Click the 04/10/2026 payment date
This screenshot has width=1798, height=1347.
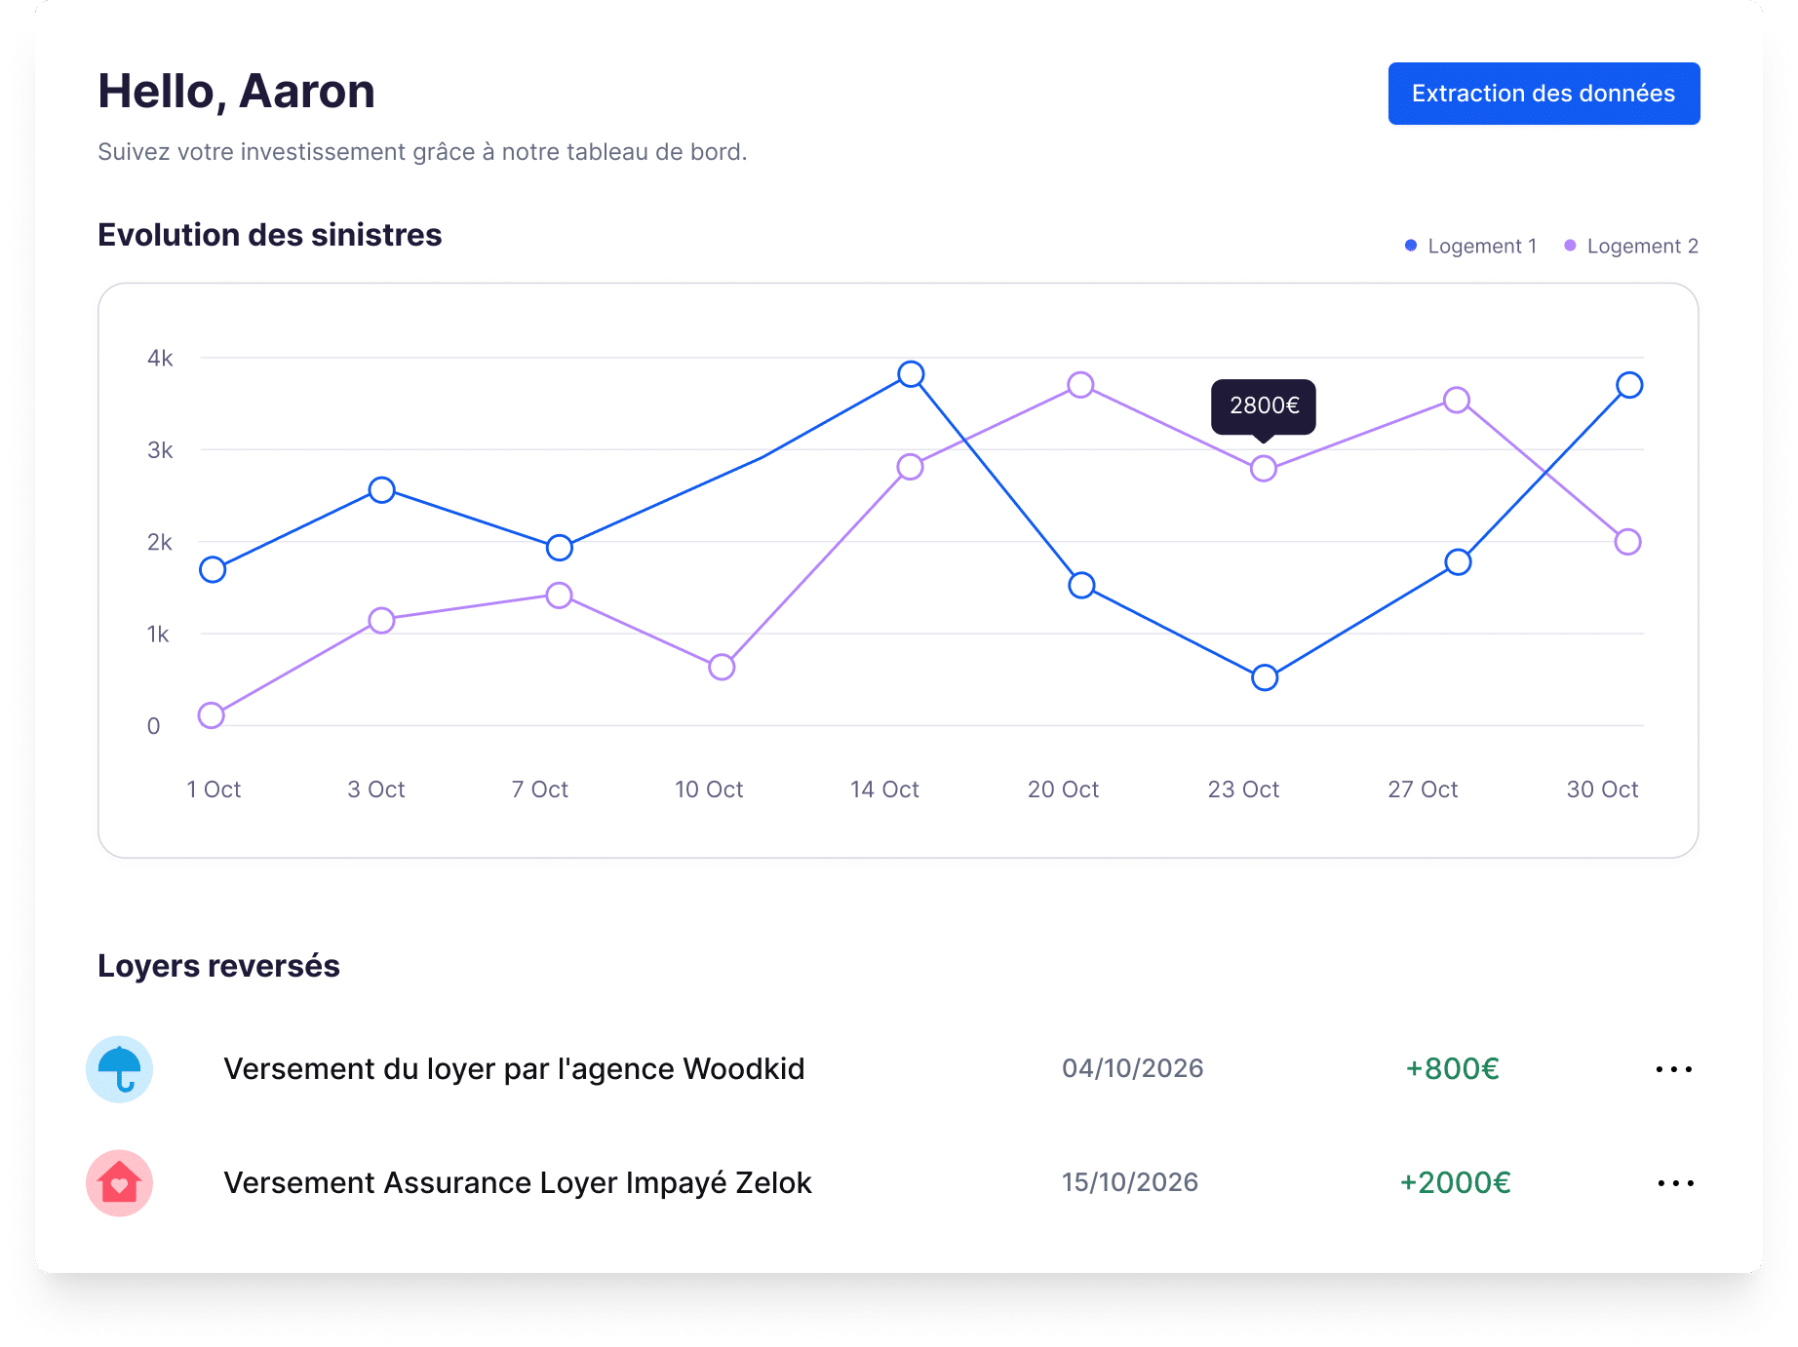1132,1069
